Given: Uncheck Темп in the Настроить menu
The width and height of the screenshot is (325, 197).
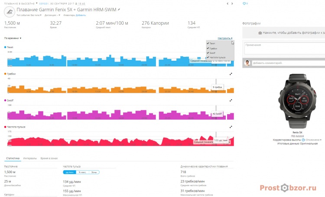Looking at the screenshot, I should pyautogui.click(x=211, y=43).
